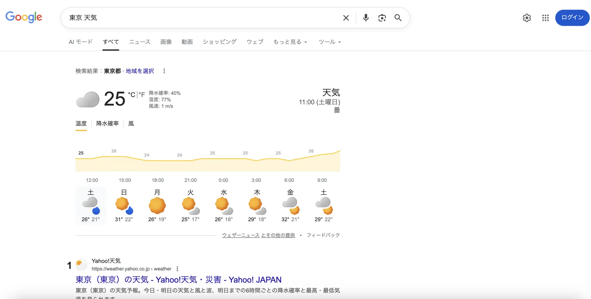
Task: Clear the search box with X icon
Action: point(346,18)
